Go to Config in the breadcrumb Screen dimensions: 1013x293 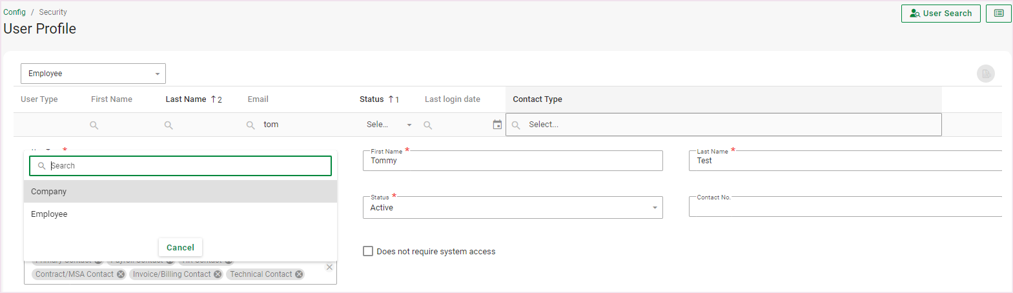click(14, 12)
